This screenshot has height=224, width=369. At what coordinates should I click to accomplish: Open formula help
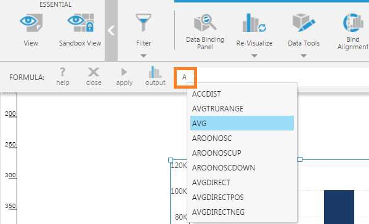(x=63, y=77)
